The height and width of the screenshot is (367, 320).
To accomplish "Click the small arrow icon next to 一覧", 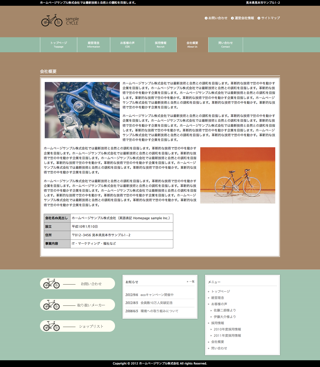I will click(x=187, y=282).
